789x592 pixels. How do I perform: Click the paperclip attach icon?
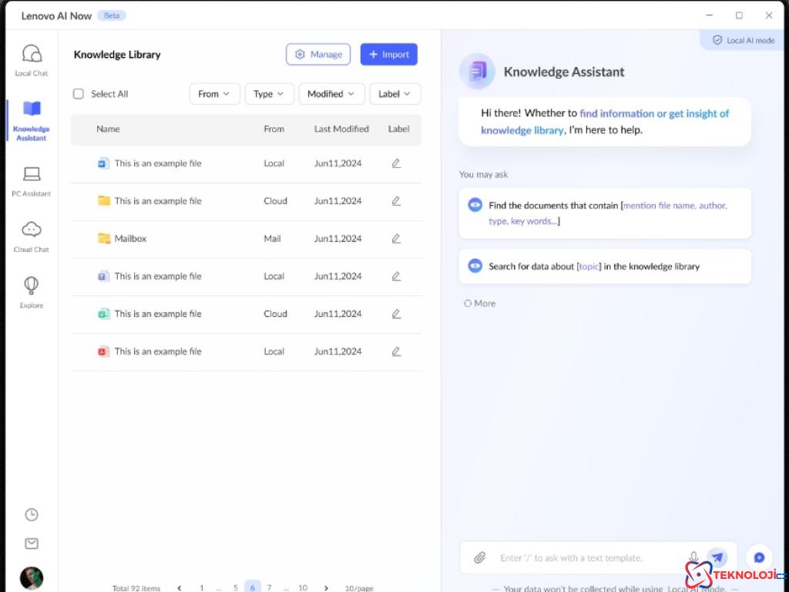479,557
